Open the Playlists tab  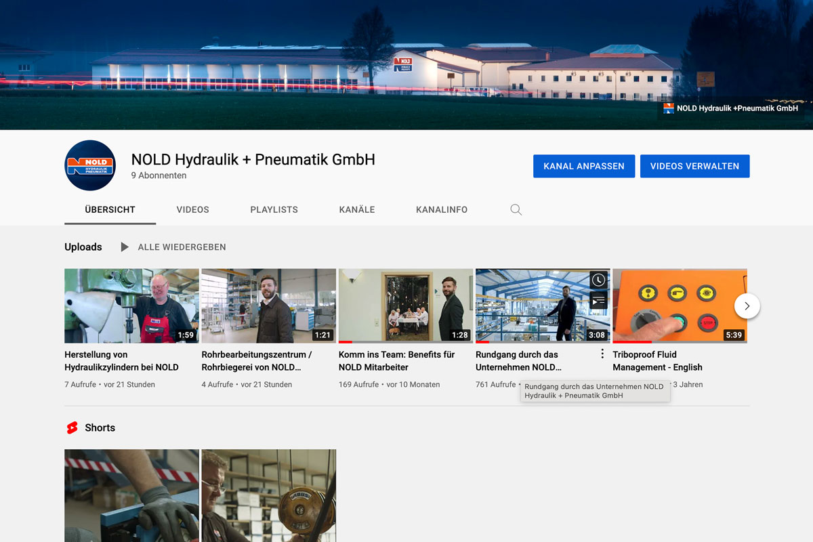coord(274,209)
